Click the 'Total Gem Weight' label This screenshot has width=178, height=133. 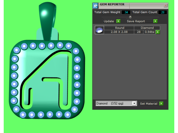pyautogui.click(x=107, y=12)
